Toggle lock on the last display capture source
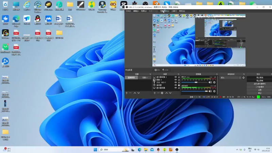The image size is (272, 153). coord(179,87)
